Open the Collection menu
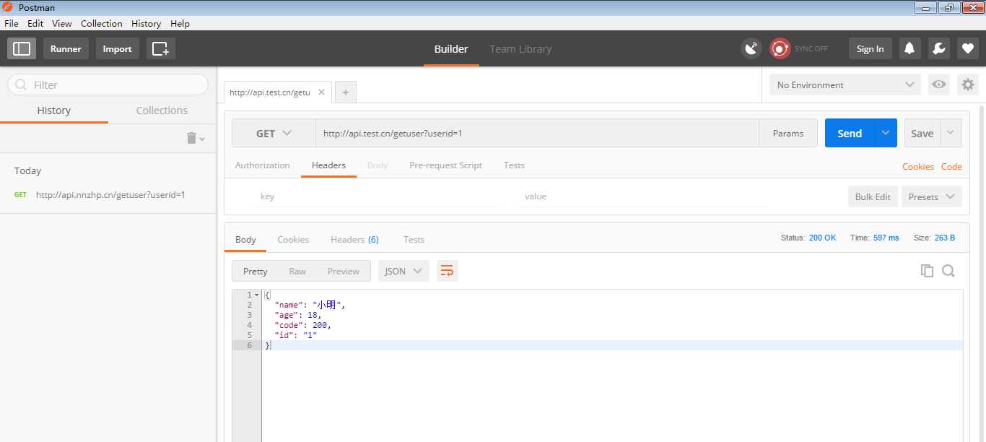Viewport: 986px width, 442px height. pyautogui.click(x=102, y=23)
